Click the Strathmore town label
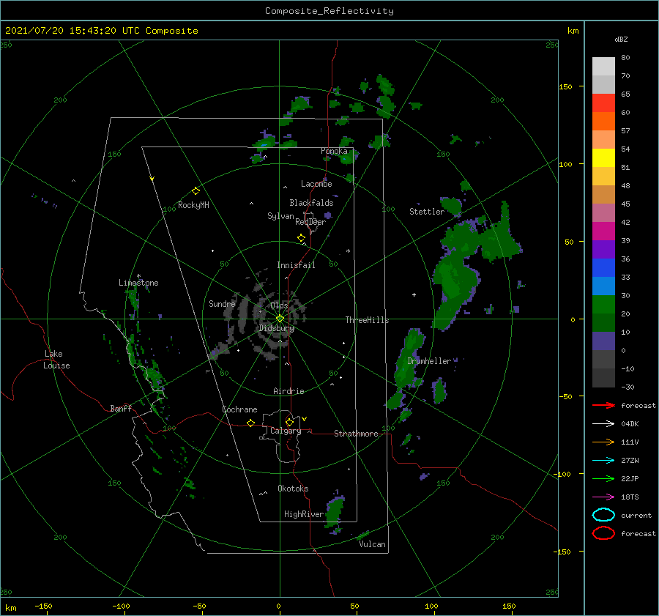The image size is (659, 616). pyautogui.click(x=356, y=434)
